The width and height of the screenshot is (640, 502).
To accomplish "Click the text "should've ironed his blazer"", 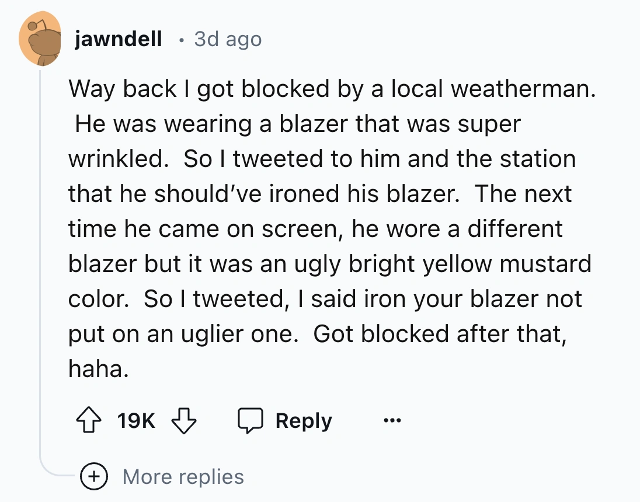I will (304, 194).
